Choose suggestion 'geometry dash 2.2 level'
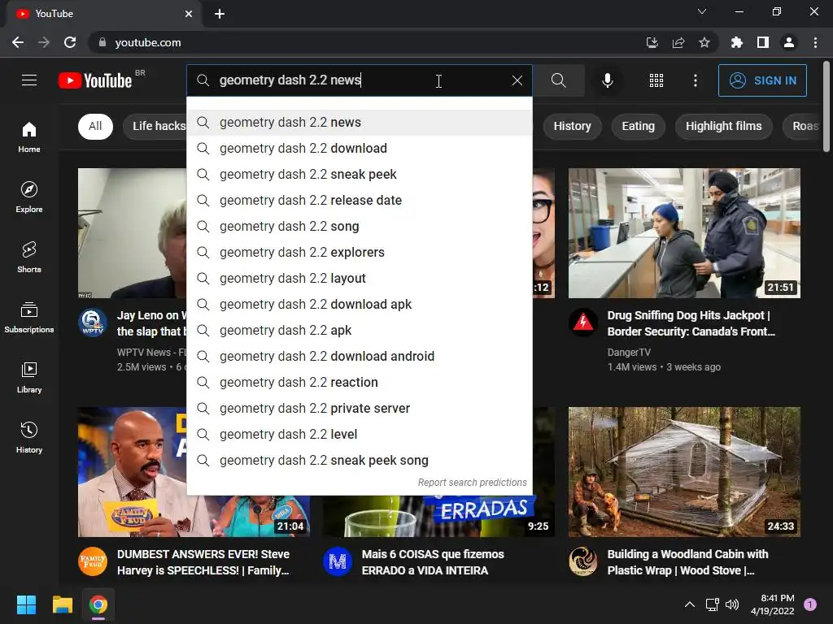Image resolution: width=833 pixels, height=624 pixels. click(x=360, y=435)
